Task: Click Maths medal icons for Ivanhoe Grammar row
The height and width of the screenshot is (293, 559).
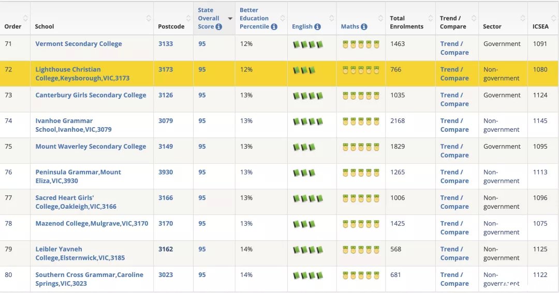Action: (361, 121)
